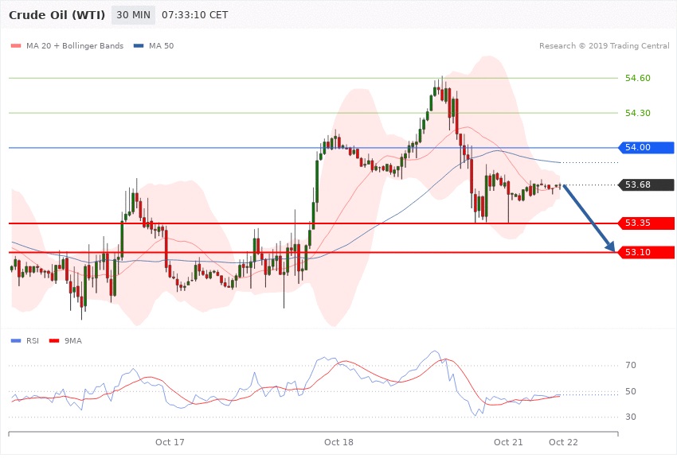677x458 pixels.
Task: Click the Oct 21 time axis marker
Action: pos(507,441)
